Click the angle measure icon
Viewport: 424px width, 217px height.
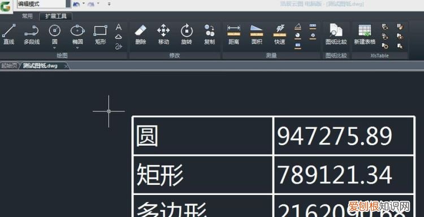[298, 27]
